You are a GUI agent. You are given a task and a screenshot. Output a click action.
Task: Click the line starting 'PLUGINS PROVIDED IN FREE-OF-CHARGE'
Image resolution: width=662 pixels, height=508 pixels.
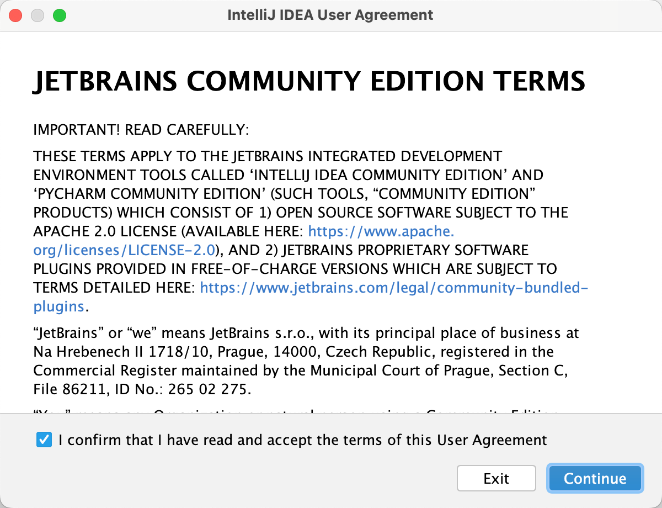(295, 269)
